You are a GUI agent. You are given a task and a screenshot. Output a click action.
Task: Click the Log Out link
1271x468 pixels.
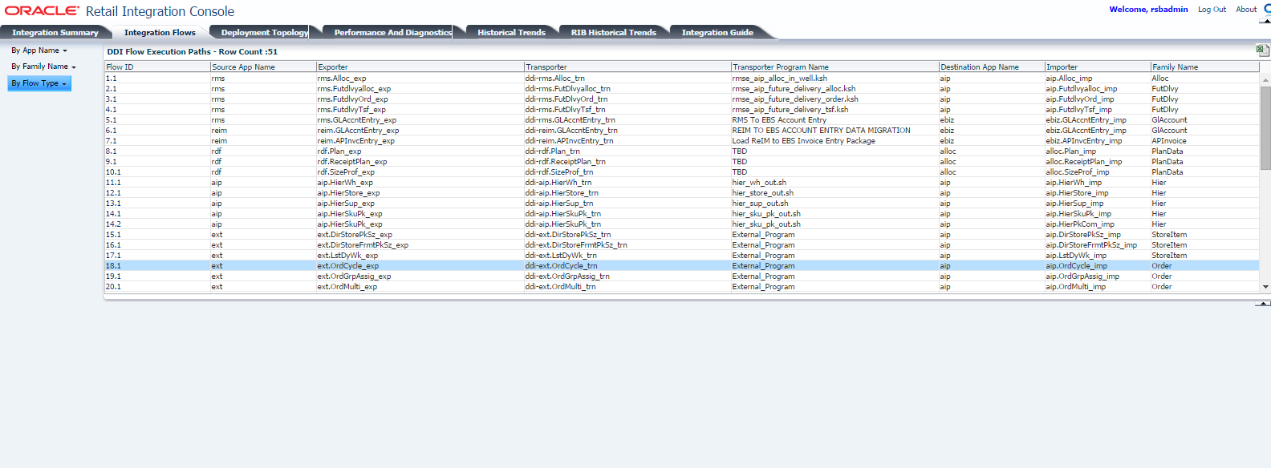[1212, 10]
